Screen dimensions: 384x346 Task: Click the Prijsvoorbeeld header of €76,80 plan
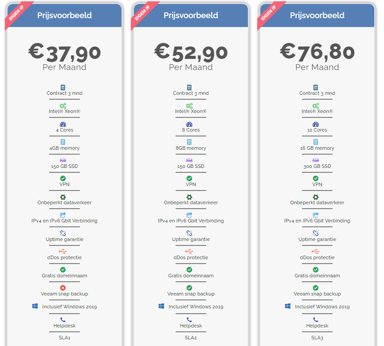click(317, 16)
